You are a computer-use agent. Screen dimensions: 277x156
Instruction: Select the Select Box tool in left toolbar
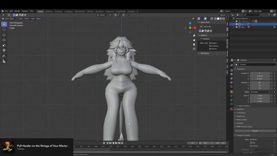(4, 24)
